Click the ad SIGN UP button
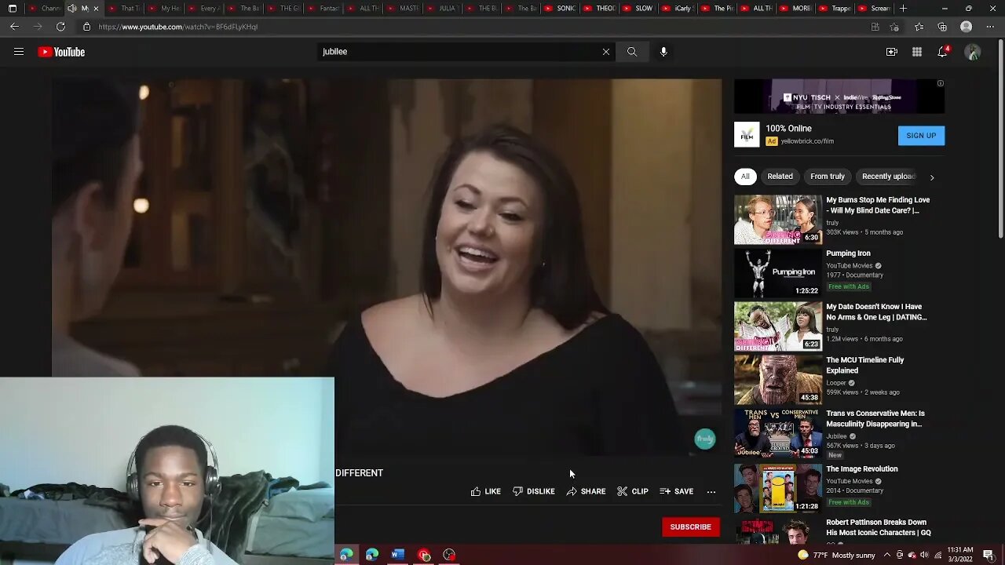This screenshot has height=565, width=1005. tap(921, 136)
